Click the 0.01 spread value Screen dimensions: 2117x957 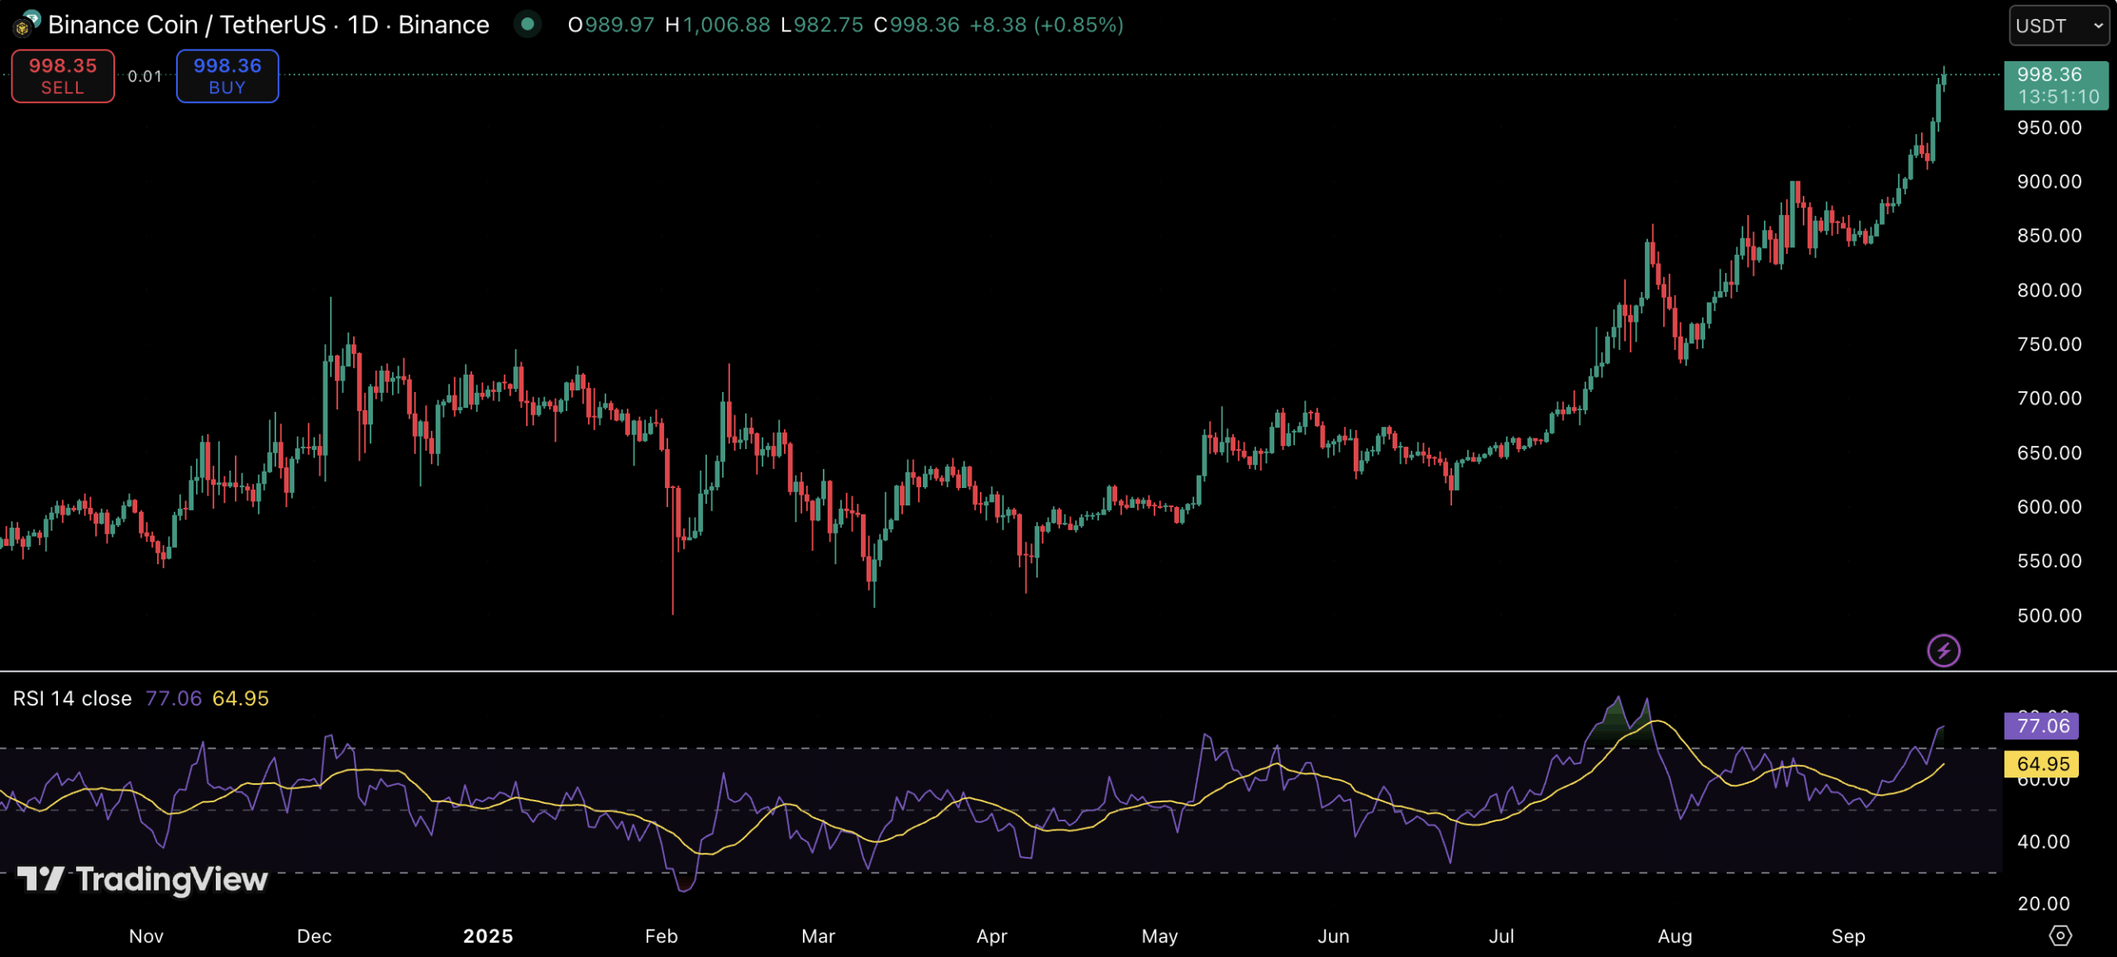coord(145,76)
